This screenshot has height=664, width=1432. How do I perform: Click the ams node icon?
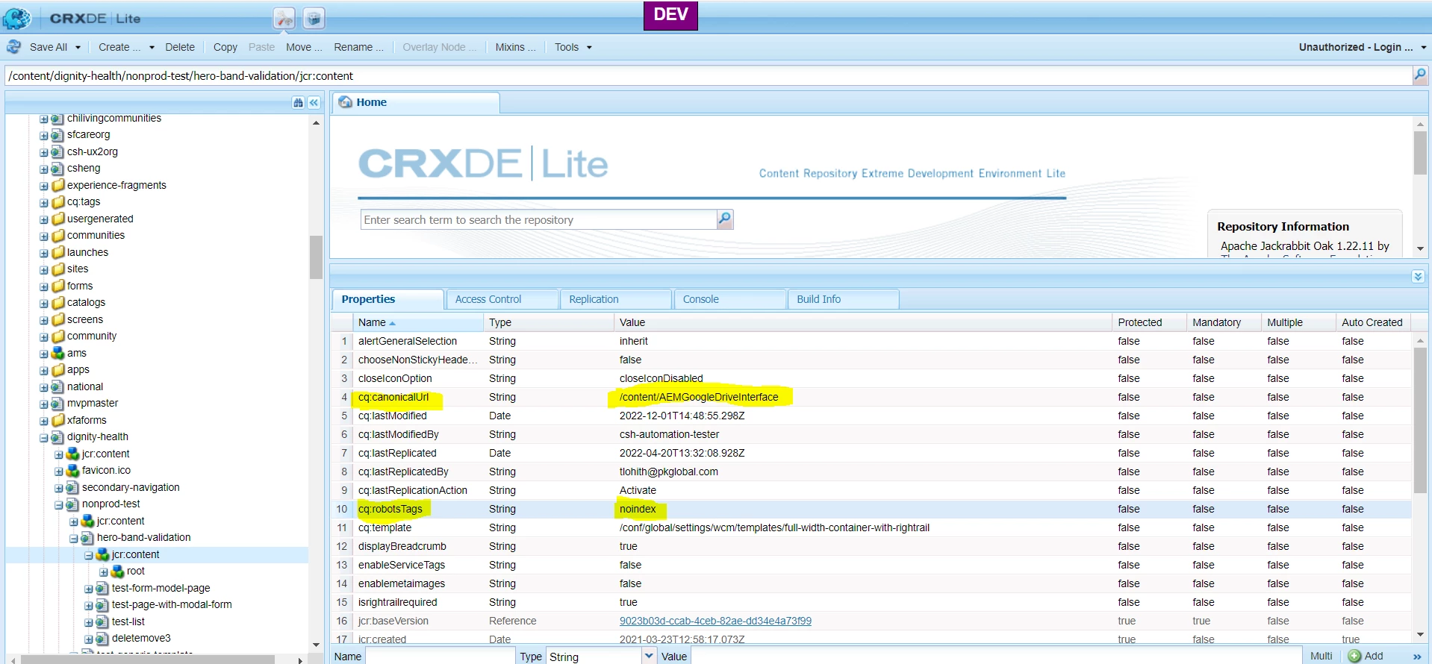[57, 353]
